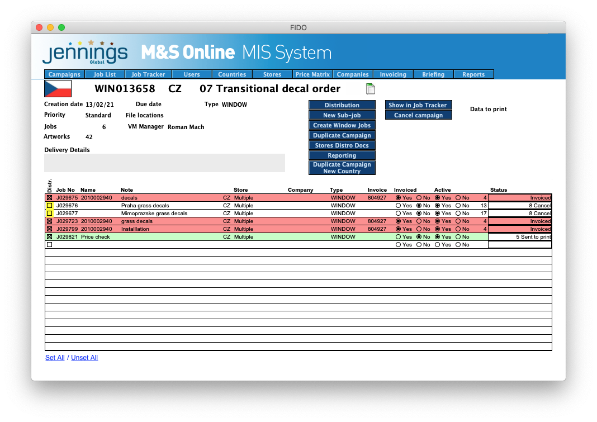Screen dimensions: 597x422
Task: Click the Jennings Global logo
Action: click(x=84, y=53)
